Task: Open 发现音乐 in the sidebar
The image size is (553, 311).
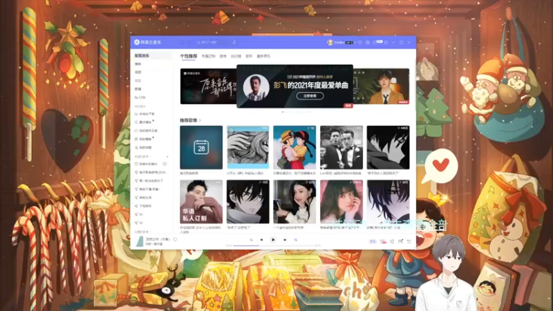Action: click(152, 56)
